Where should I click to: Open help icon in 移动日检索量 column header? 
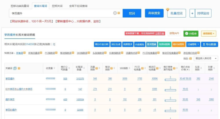pyautogui.click(x=157, y=68)
